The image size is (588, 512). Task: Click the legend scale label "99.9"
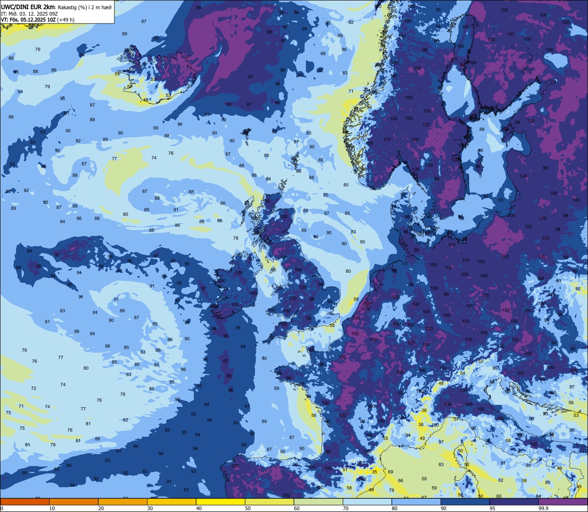543,508
